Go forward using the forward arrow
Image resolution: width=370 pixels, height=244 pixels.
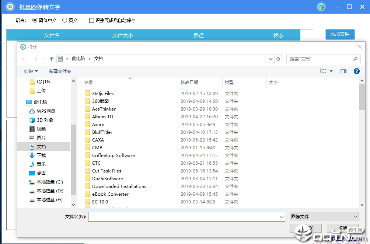35,59
